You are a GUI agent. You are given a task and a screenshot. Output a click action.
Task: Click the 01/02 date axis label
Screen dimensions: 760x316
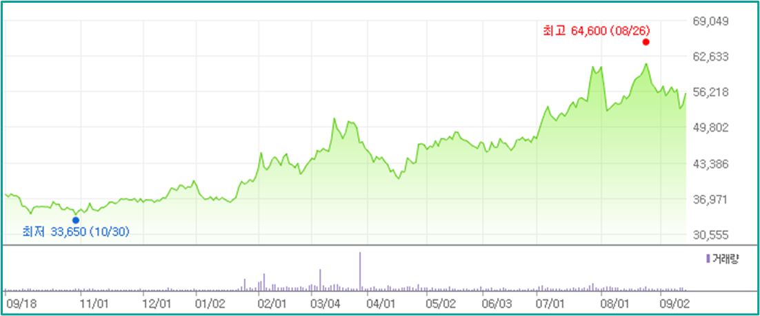click(210, 304)
